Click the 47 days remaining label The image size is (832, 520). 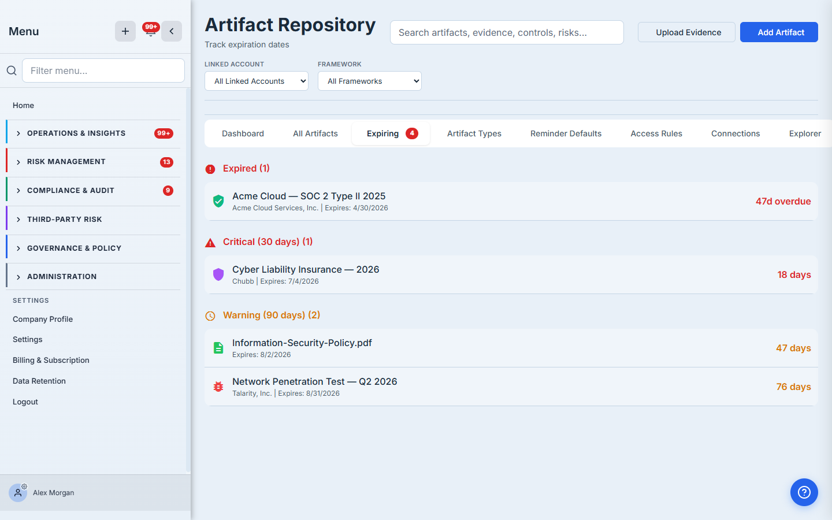[x=793, y=348]
